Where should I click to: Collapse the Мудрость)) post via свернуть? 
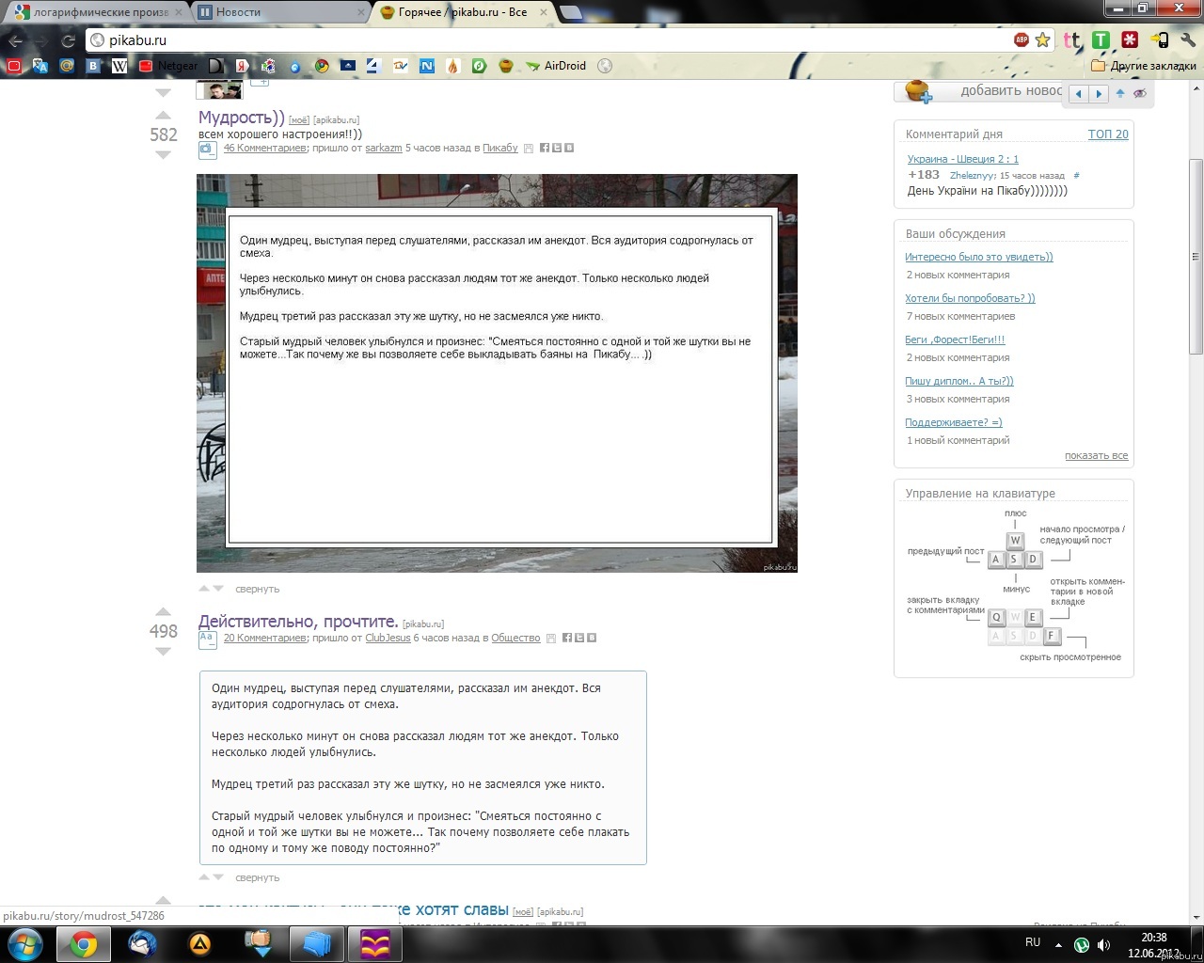(257, 590)
